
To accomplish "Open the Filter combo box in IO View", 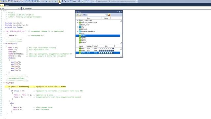I will (97, 15).
